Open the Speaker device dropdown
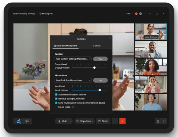 73,59
